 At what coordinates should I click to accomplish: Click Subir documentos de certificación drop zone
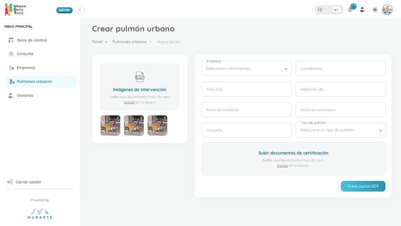[294, 159]
